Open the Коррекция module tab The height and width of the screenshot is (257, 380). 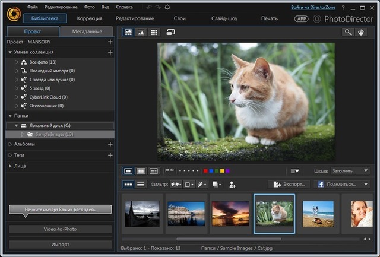point(90,18)
